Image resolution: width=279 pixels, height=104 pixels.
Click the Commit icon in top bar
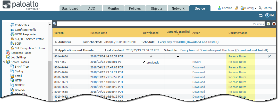point(219,8)
